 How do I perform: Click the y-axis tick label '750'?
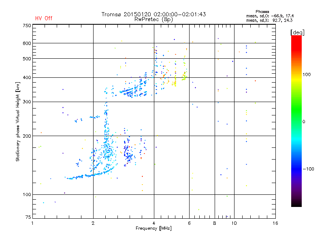coord(27,26)
